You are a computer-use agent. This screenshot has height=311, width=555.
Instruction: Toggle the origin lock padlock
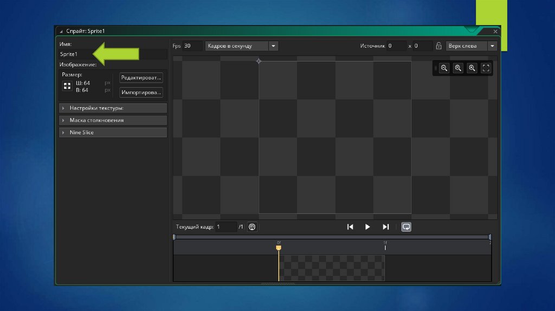coord(438,46)
